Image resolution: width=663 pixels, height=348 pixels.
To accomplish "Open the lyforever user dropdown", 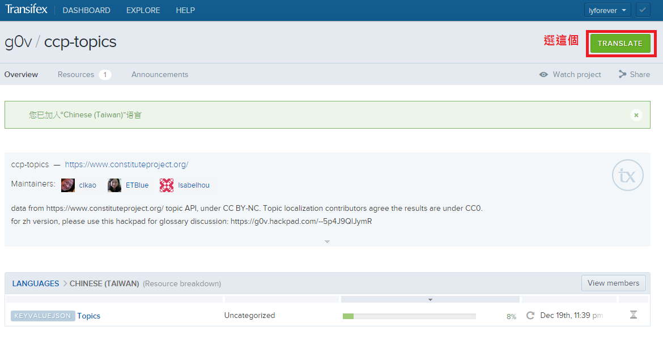I will (x=607, y=10).
